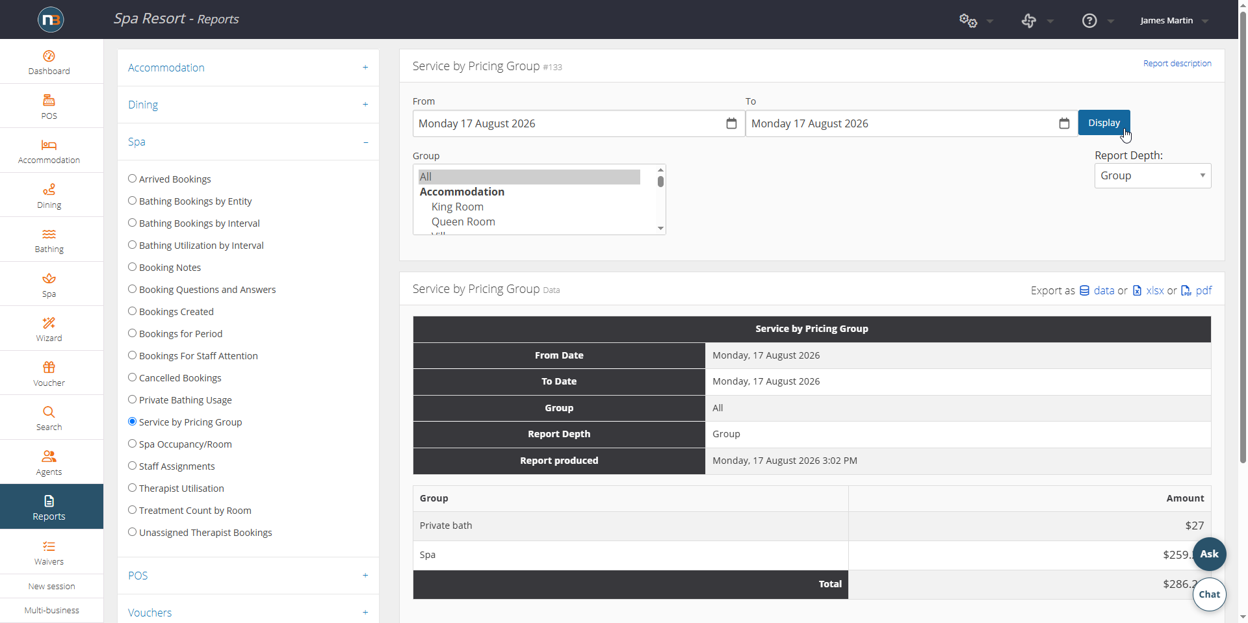
Task: Open the Report description link
Action: pos(1177,64)
